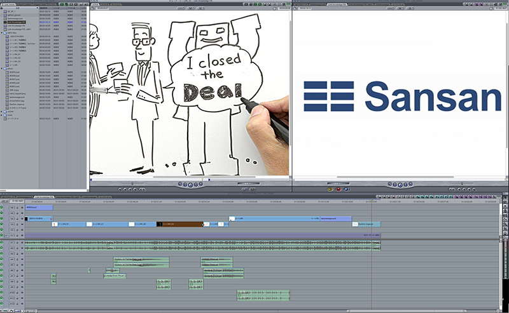Screen dimensions: 509x313
Task: Open the Viewer Generator pop-up menu
Action: tap(253, 189)
